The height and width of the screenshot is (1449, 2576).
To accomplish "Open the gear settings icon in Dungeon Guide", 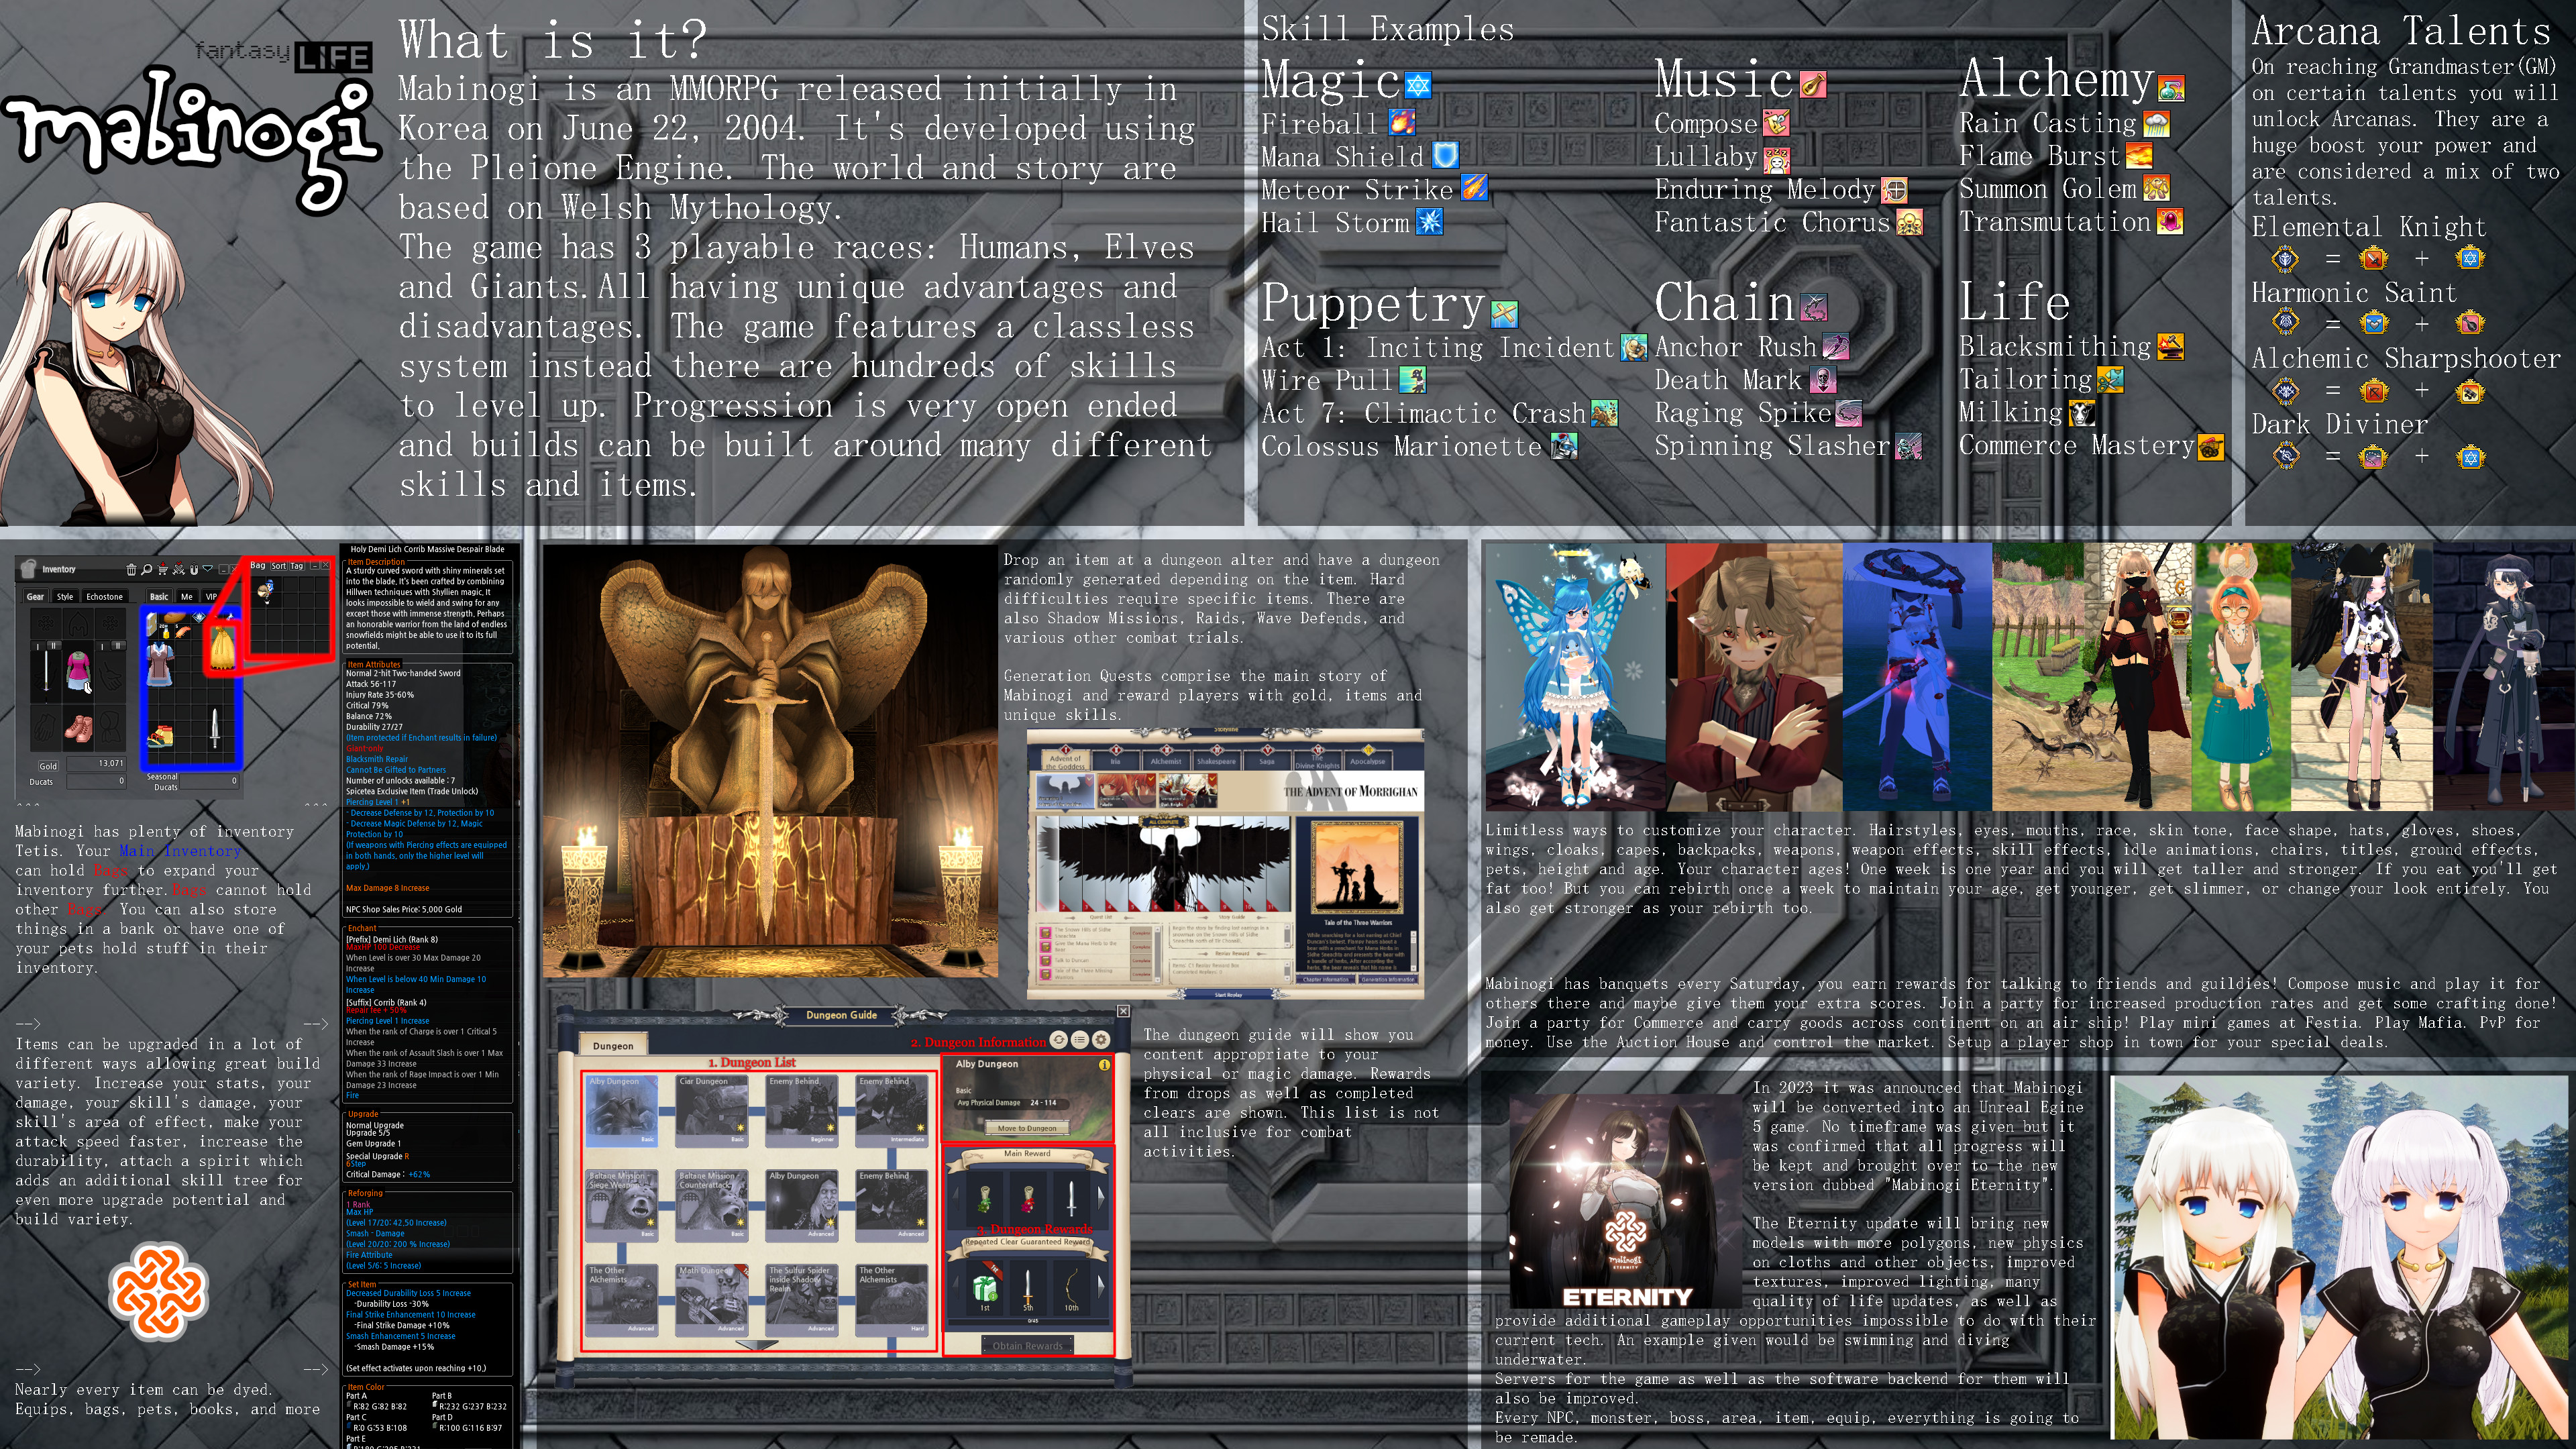I will [1101, 1040].
